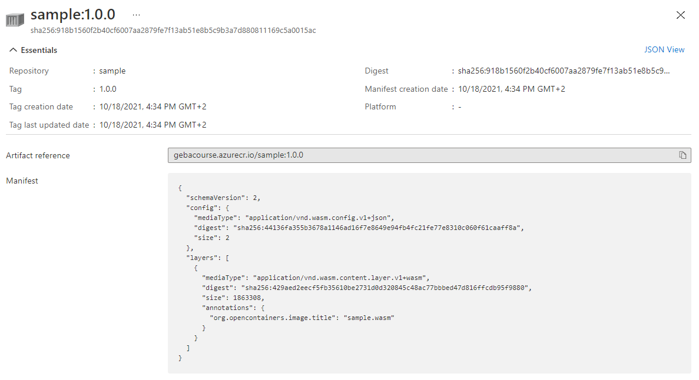Viewport: 699px width, 380px height.
Task: Click the sample.wasm image title annotation line
Action: 302,318
